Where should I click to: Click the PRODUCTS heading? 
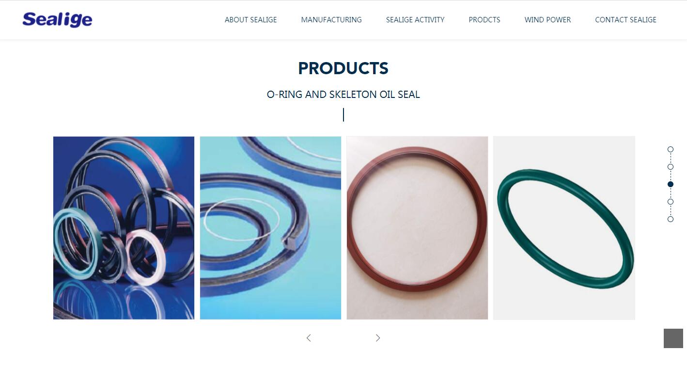click(x=343, y=68)
